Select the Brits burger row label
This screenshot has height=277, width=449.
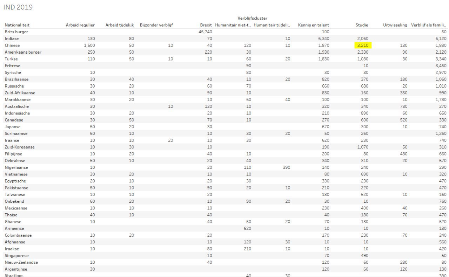click(x=16, y=32)
